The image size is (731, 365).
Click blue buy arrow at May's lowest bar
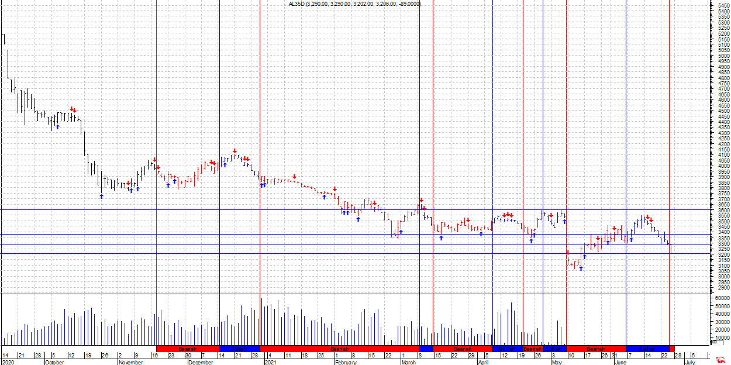coord(581,268)
